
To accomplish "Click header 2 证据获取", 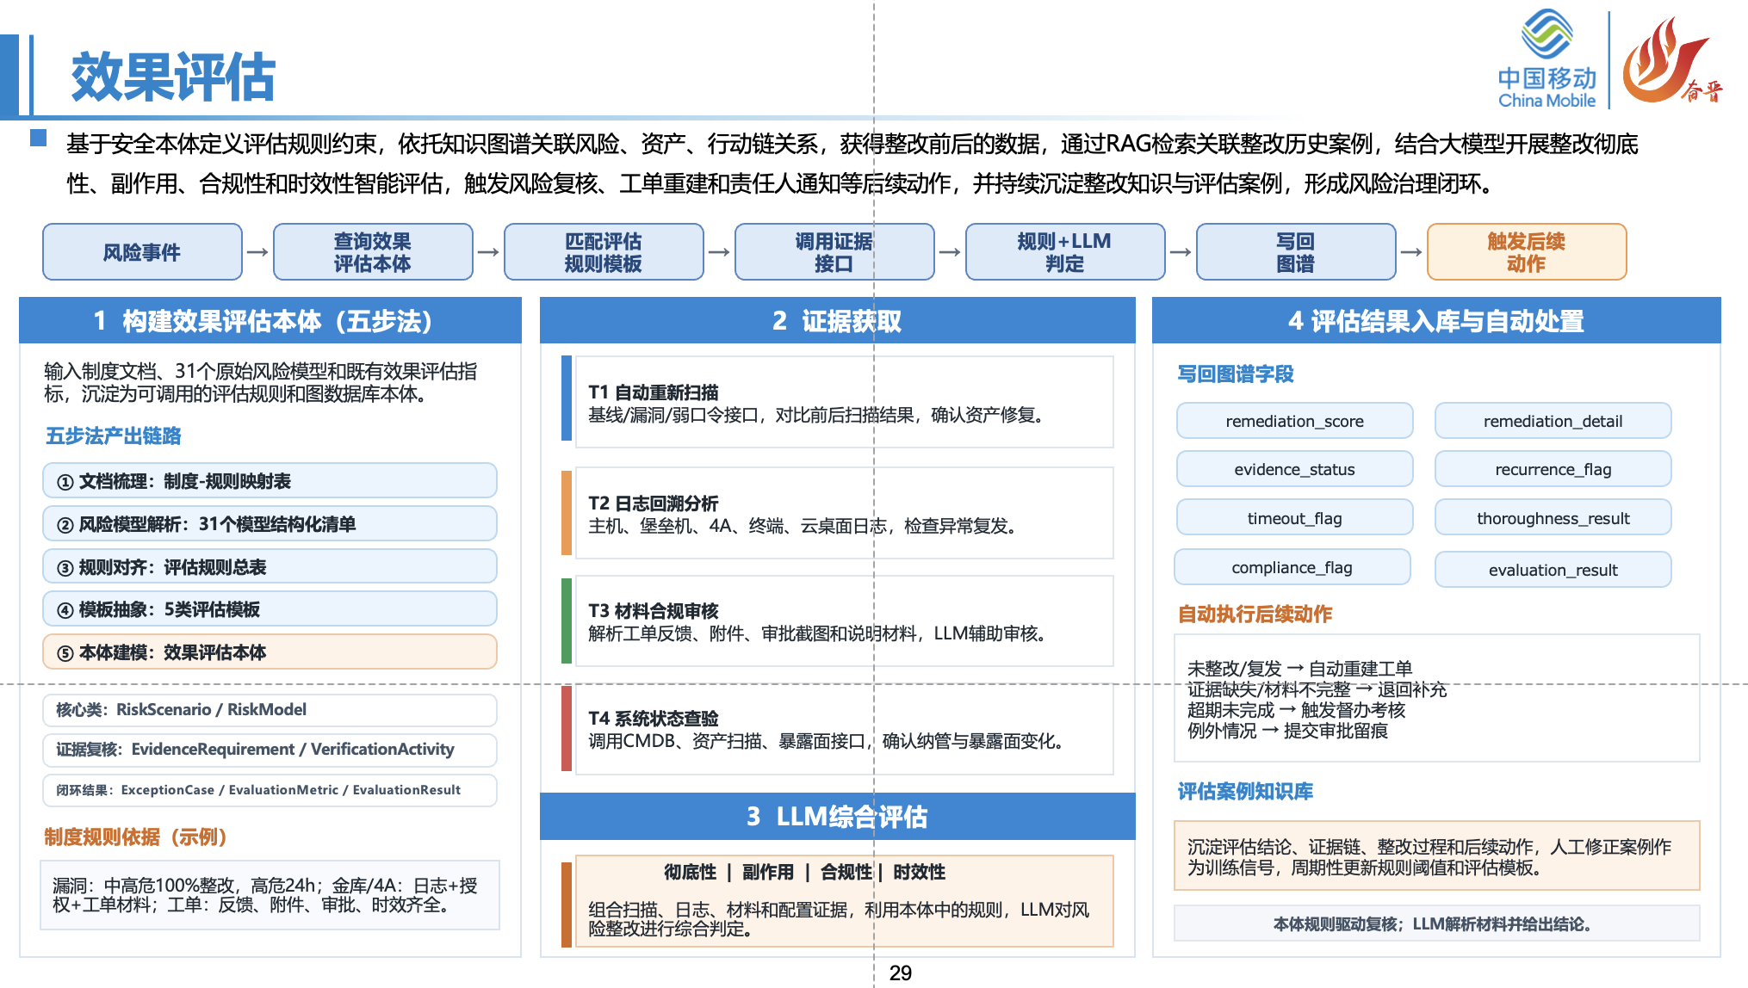I will coord(837,321).
